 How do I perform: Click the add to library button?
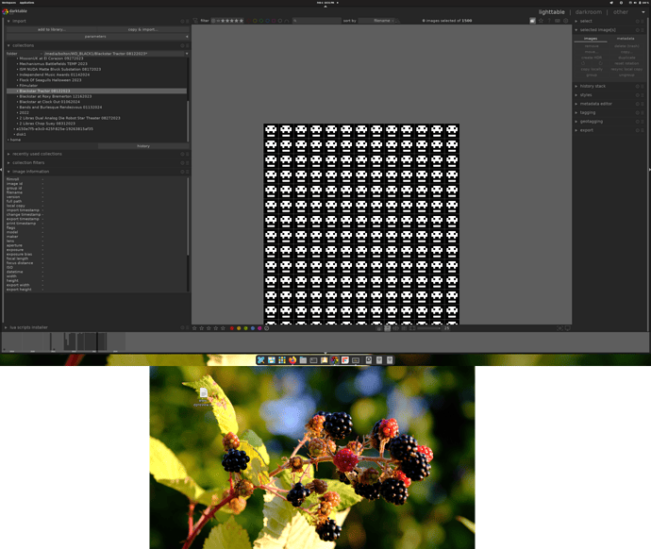click(52, 29)
